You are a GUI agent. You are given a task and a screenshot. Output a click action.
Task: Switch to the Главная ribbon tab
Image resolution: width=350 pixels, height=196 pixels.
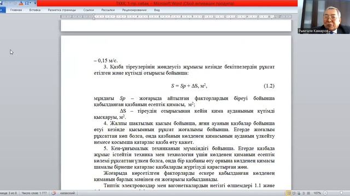16,10
